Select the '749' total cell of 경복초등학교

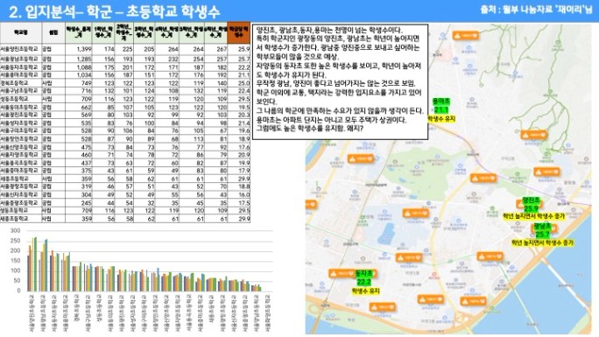(x=78, y=83)
